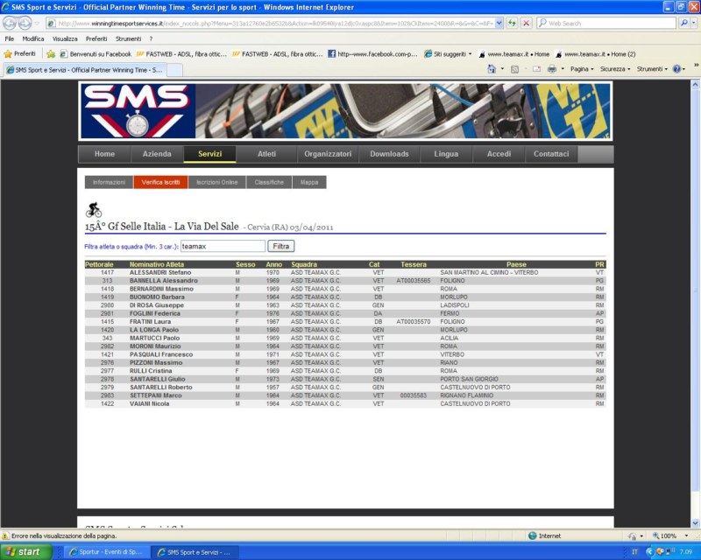Click the Help question mark icon

coord(676,68)
